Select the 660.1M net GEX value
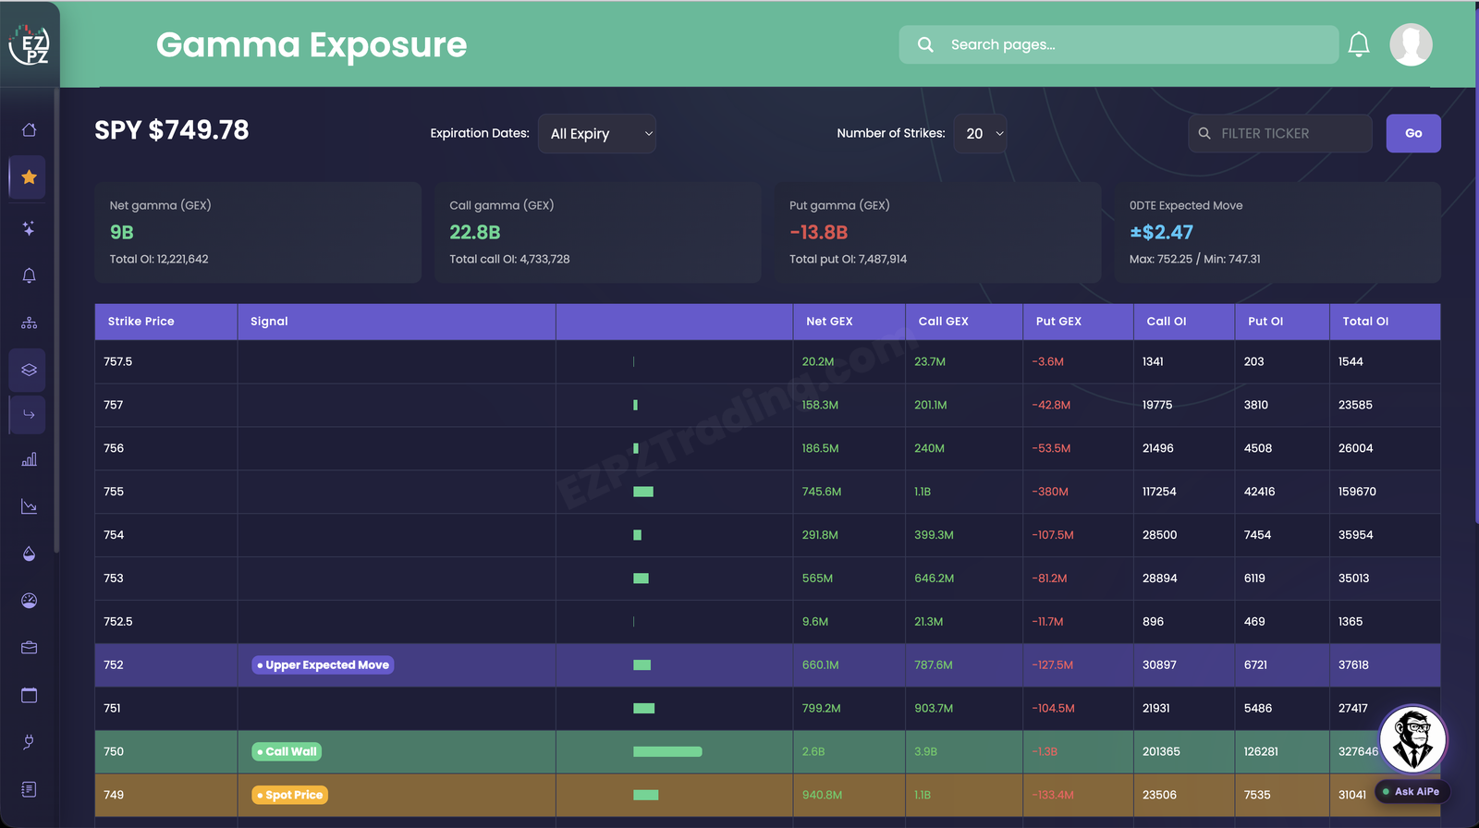The width and height of the screenshot is (1479, 828). pyautogui.click(x=820, y=664)
